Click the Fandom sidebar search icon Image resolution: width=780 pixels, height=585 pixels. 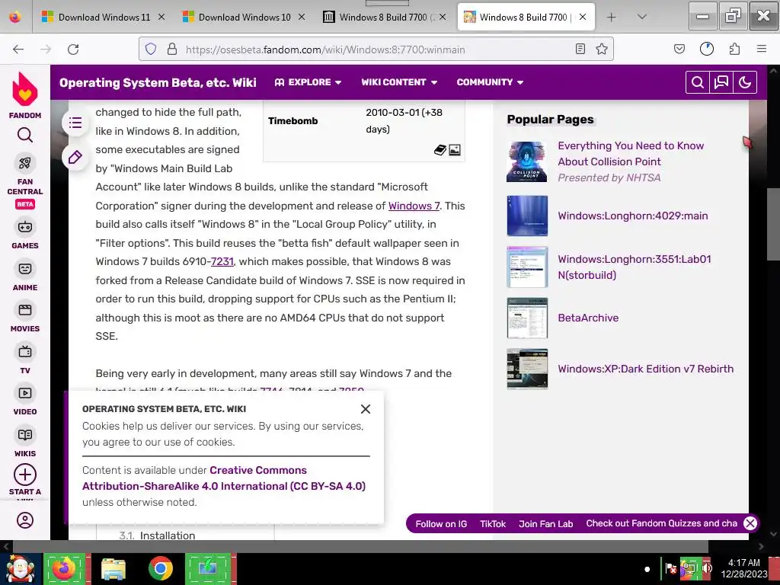tap(25, 135)
